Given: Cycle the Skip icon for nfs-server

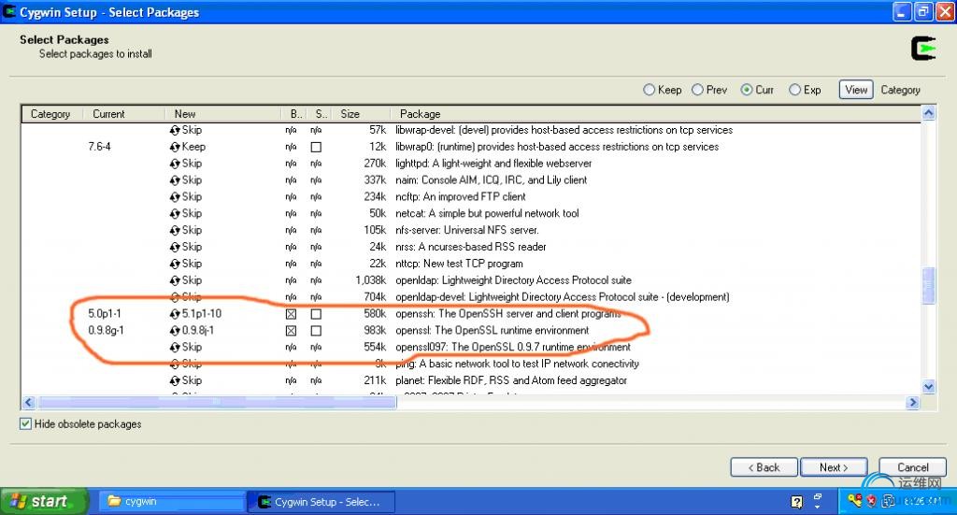Looking at the screenshot, I should point(175,230).
